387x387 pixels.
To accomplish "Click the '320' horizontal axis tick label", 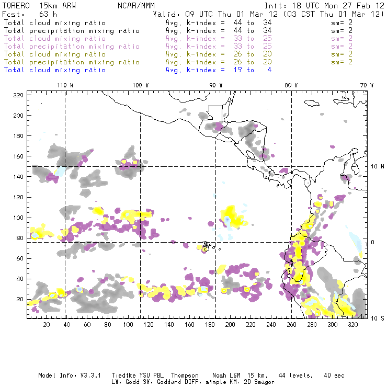I will click(x=353, y=325).
